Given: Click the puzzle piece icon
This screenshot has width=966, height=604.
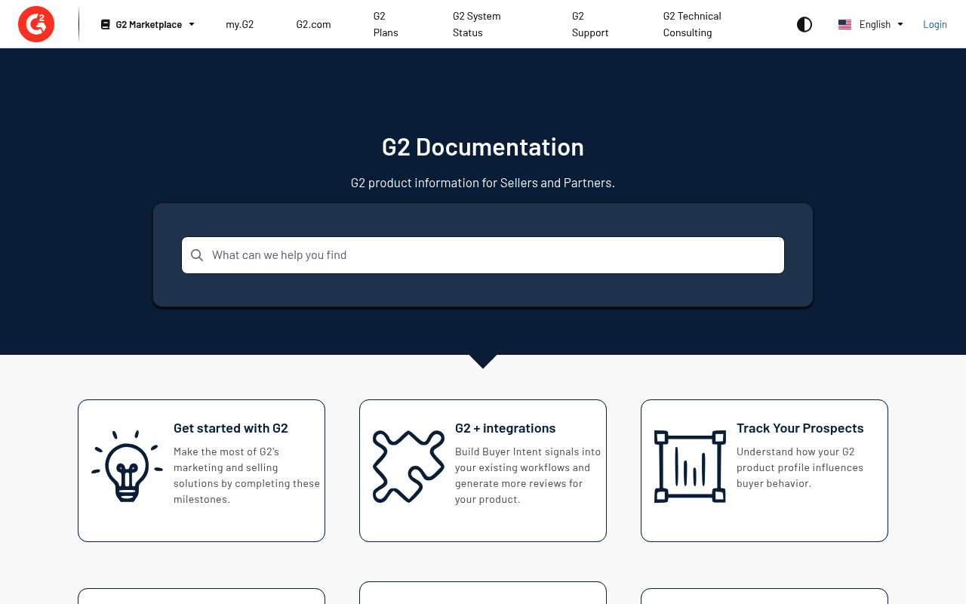Looking at the screenshot, I should pyautogui.click(x=408, y=466).
